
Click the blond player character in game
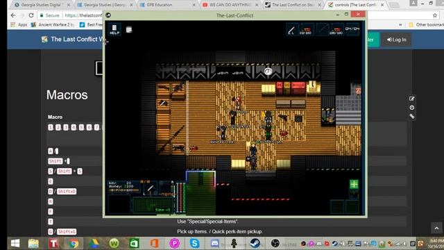(x=253, y=148)
